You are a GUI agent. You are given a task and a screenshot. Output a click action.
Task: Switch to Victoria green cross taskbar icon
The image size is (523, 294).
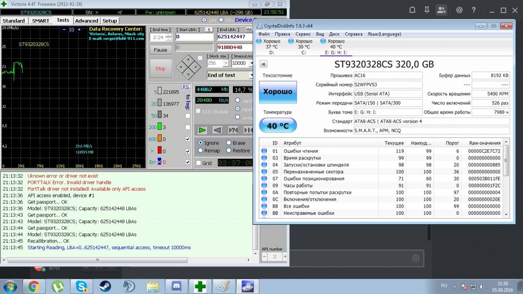(200, 286)
